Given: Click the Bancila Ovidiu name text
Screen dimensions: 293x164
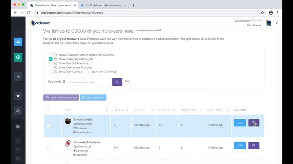Looking at the screenshot, I should (x=82, y=119).
